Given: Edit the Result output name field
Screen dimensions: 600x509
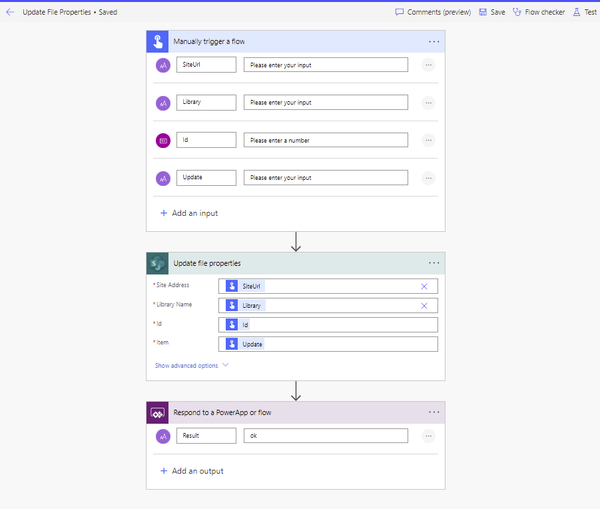Looking at the screenshot, I should [x=206, y=436].
